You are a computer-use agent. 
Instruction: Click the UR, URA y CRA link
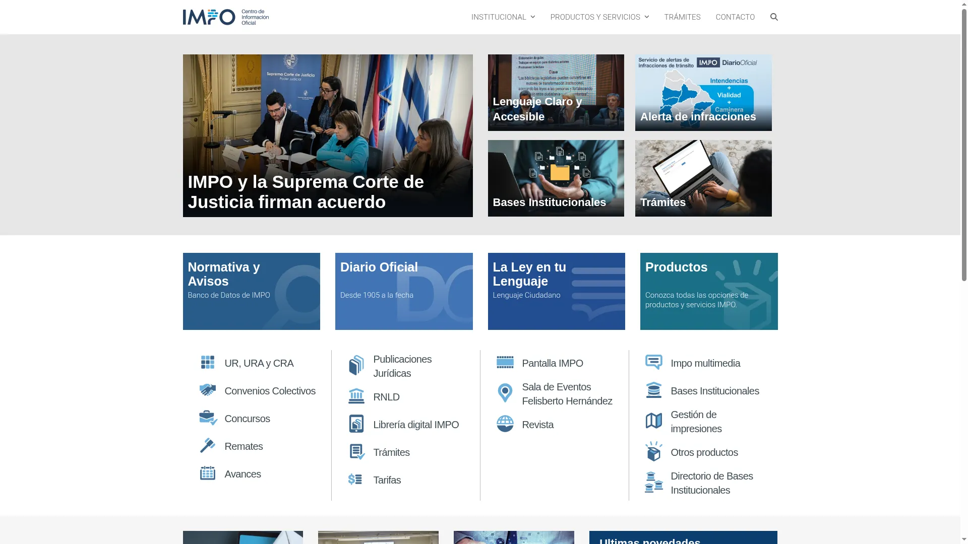coord(259,363)
